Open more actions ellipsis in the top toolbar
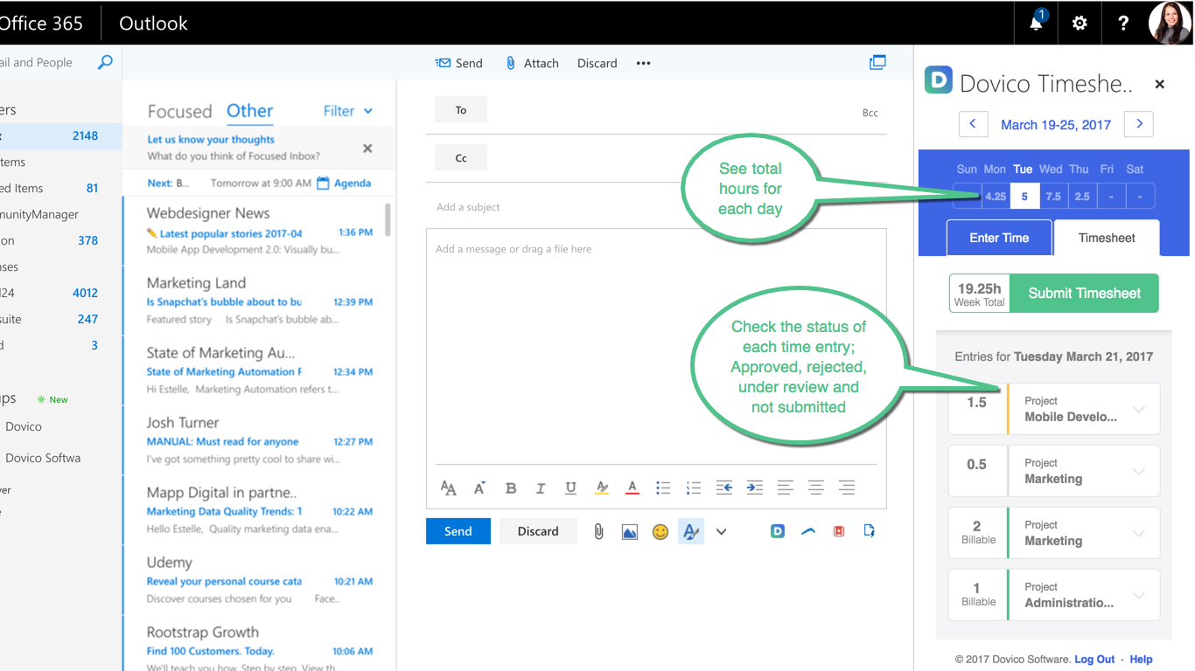The height and width of the screenshot is (671, 1195). pos(644,63)
